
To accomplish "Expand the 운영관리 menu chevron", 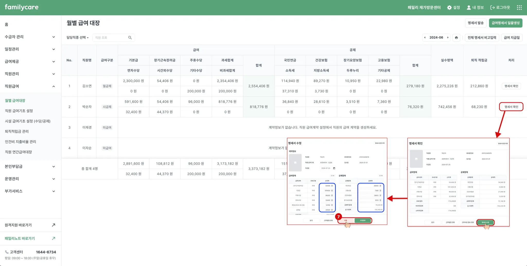I will [54, 179].
